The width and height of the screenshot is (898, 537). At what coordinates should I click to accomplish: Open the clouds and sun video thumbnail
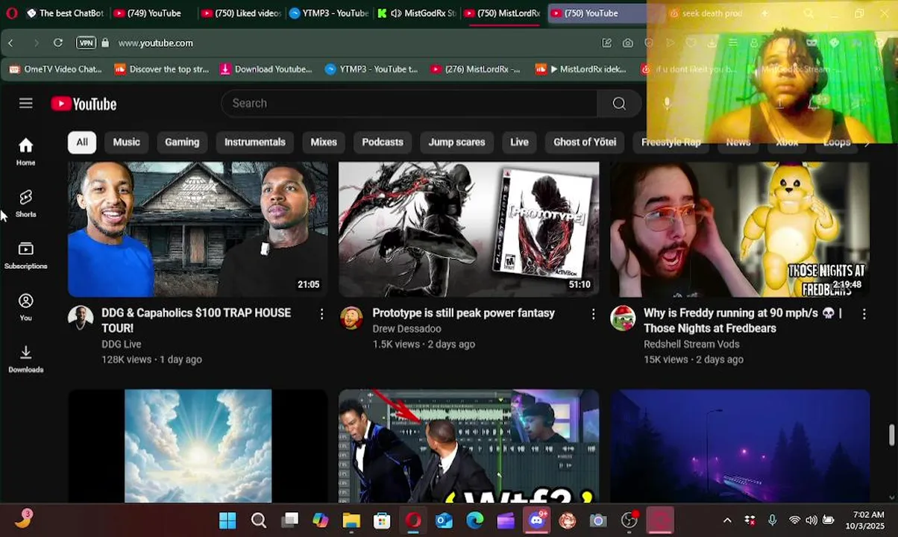(x=198, y=446)
